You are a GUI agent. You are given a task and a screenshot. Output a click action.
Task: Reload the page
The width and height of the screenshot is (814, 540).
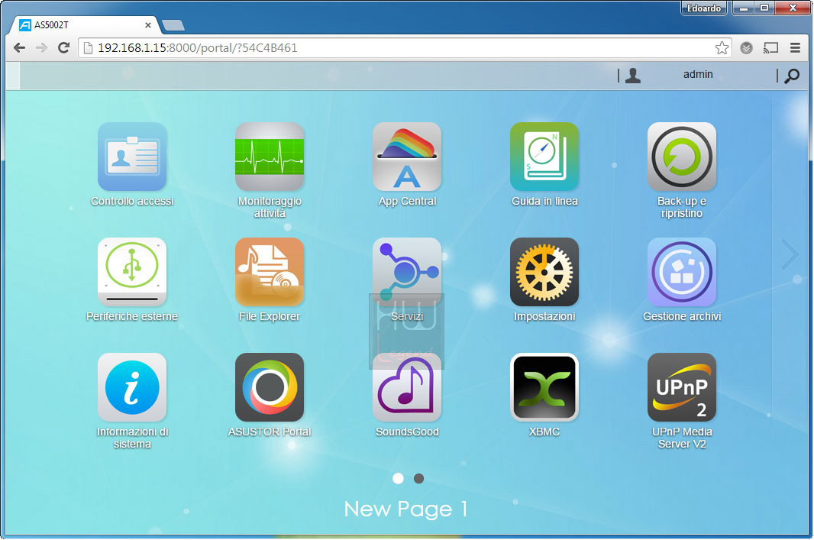pyautogui.click(x=64, y=48)
